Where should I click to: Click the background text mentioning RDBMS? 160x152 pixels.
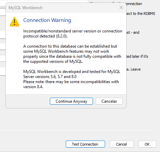click(141, 14)
